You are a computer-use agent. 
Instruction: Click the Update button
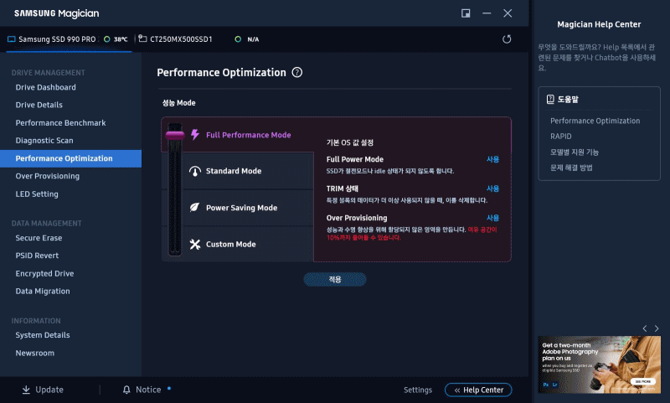(x=43, y=390)
